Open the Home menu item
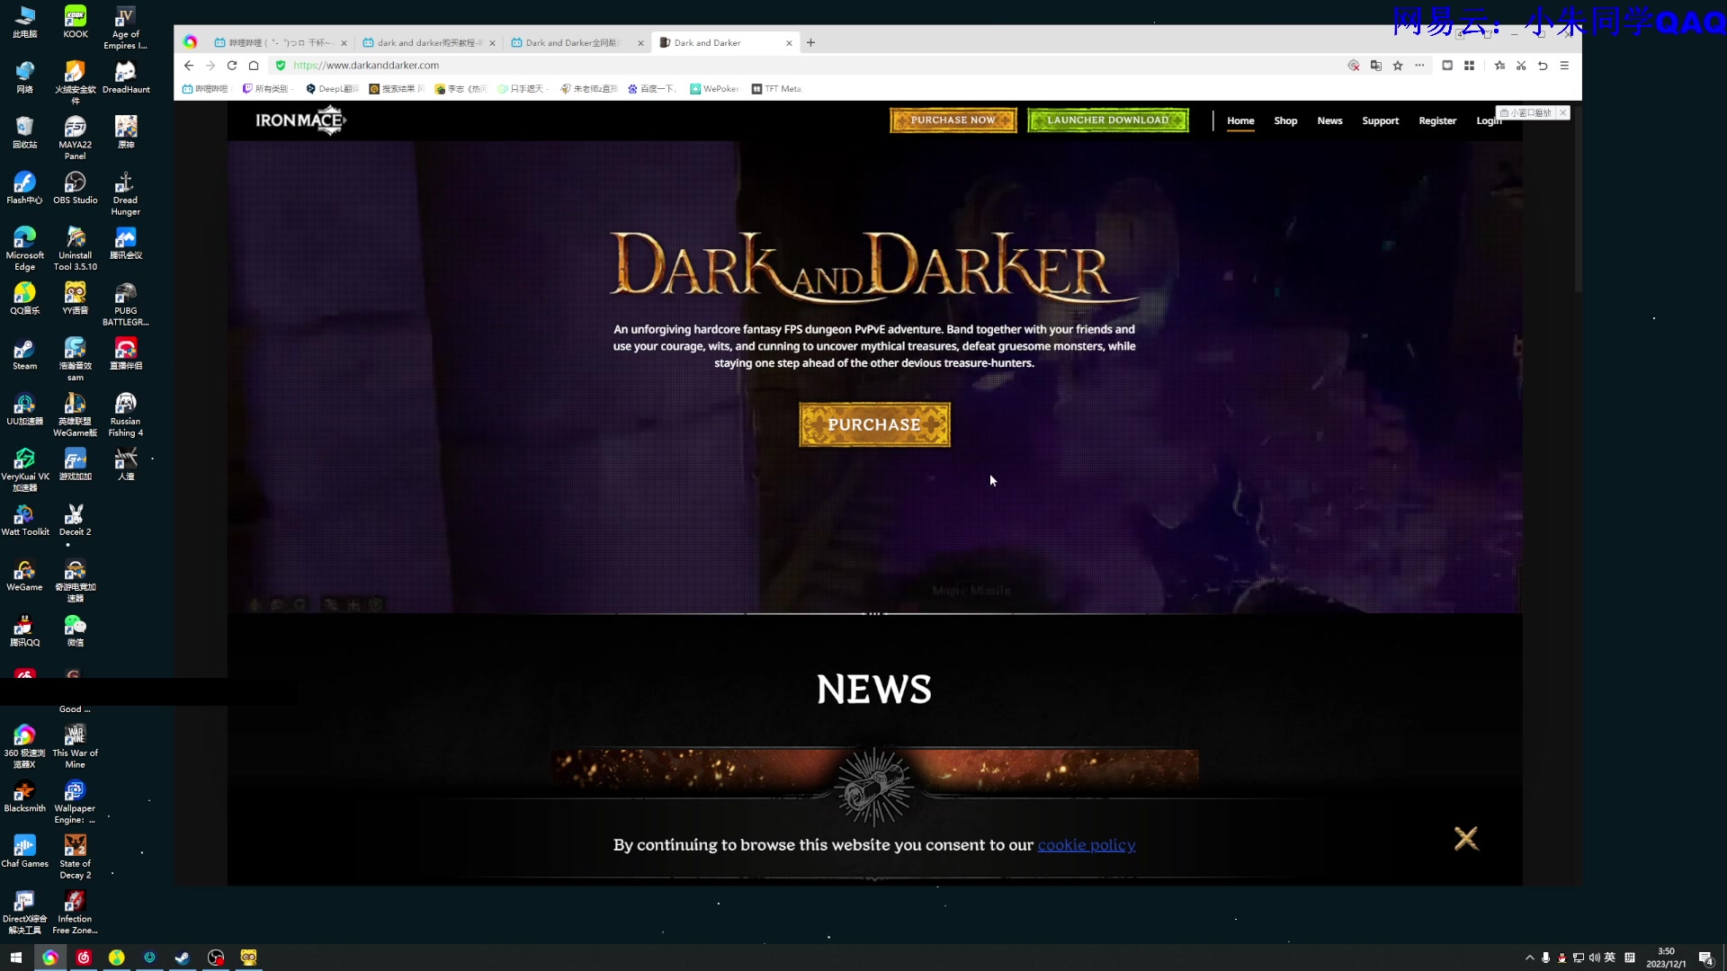 coord(1240,120)
